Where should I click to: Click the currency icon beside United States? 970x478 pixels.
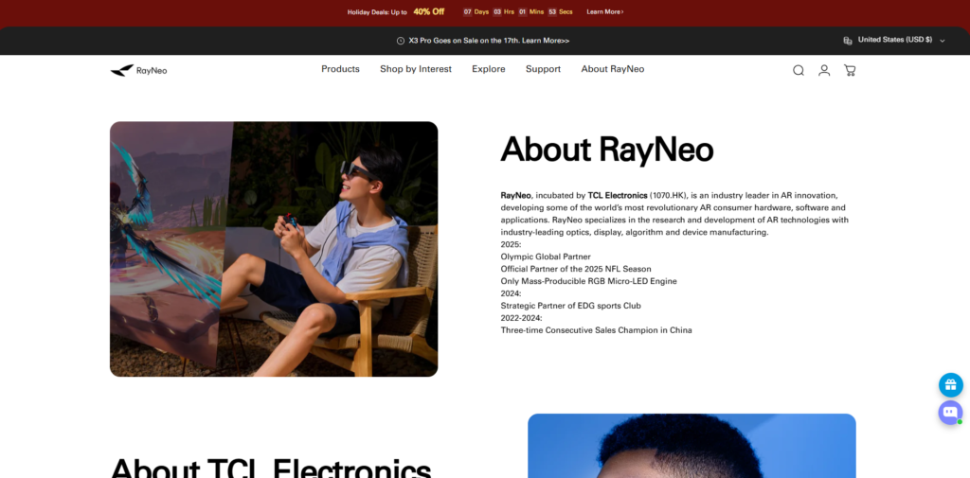pyautogui.click(x=848, y=40)
